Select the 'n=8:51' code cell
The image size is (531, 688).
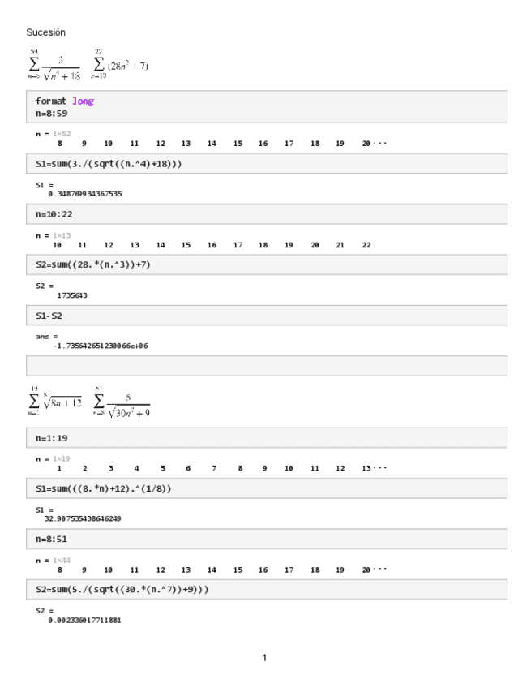point(50,540)
